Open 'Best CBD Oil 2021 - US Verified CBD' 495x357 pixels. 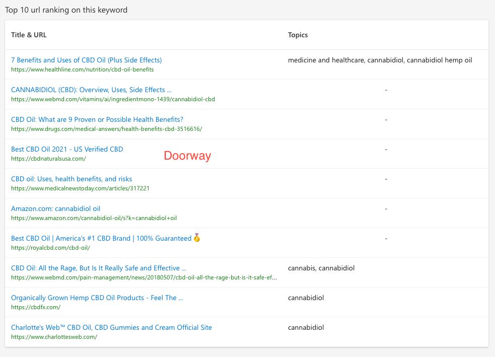point(67,149)
